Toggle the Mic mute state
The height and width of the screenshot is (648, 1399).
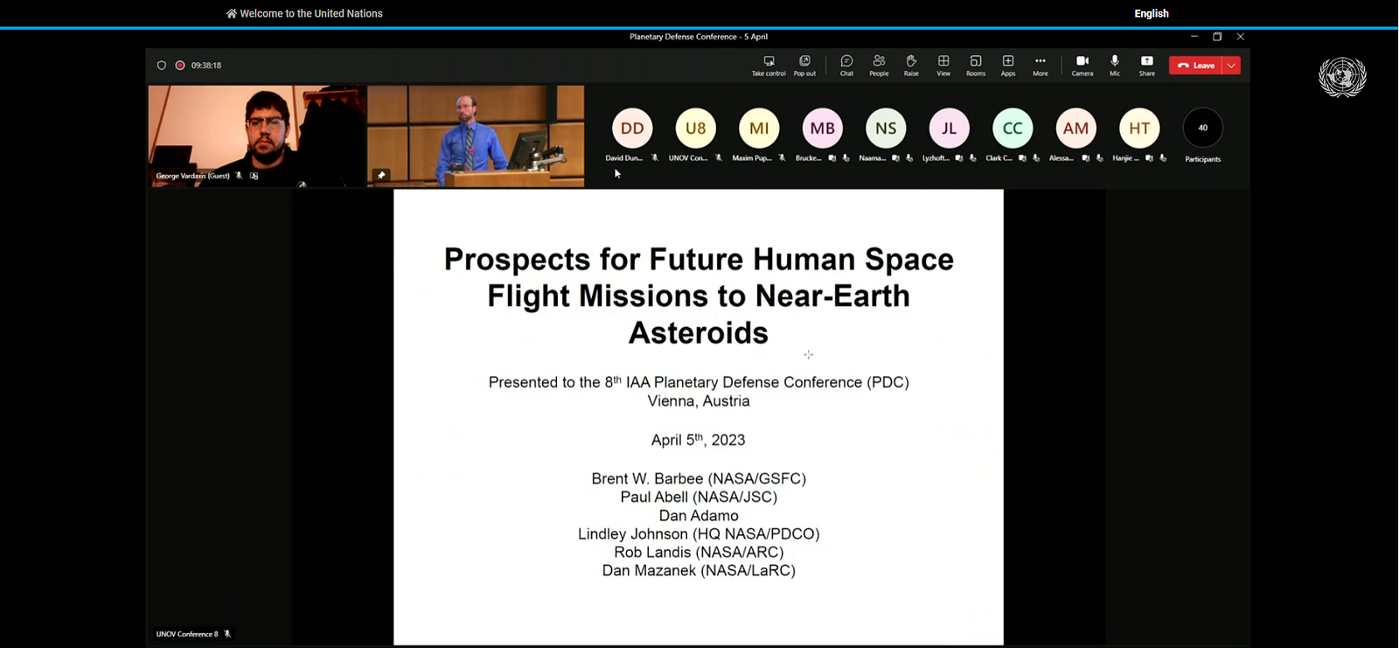pyautogui.click(x=1115, y=66)
